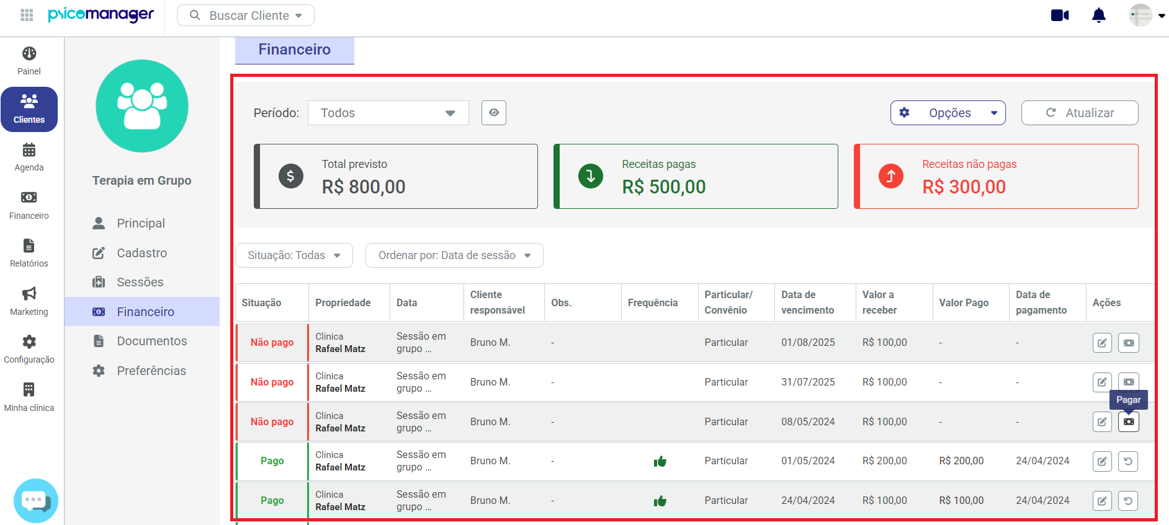Open the Situação: Todas filter

294,255
